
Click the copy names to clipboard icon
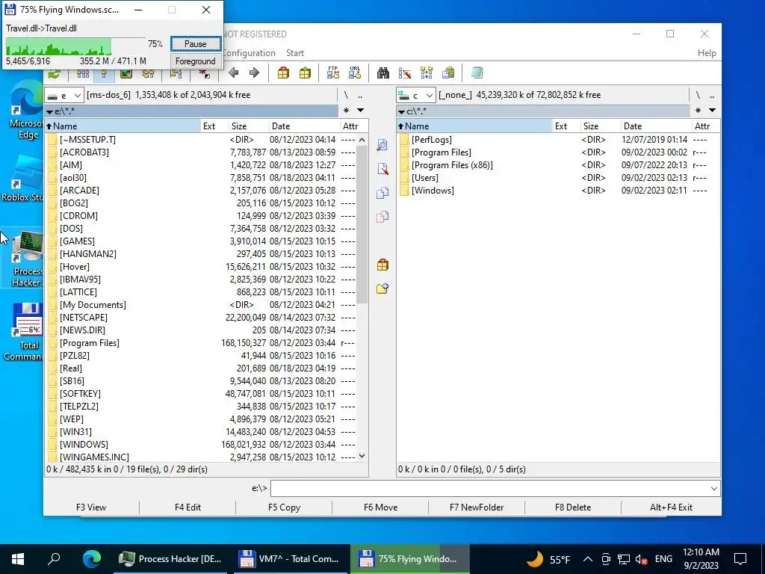(448, 73)
